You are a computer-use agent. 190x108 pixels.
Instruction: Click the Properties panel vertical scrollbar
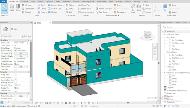click(x=31, y=60)
